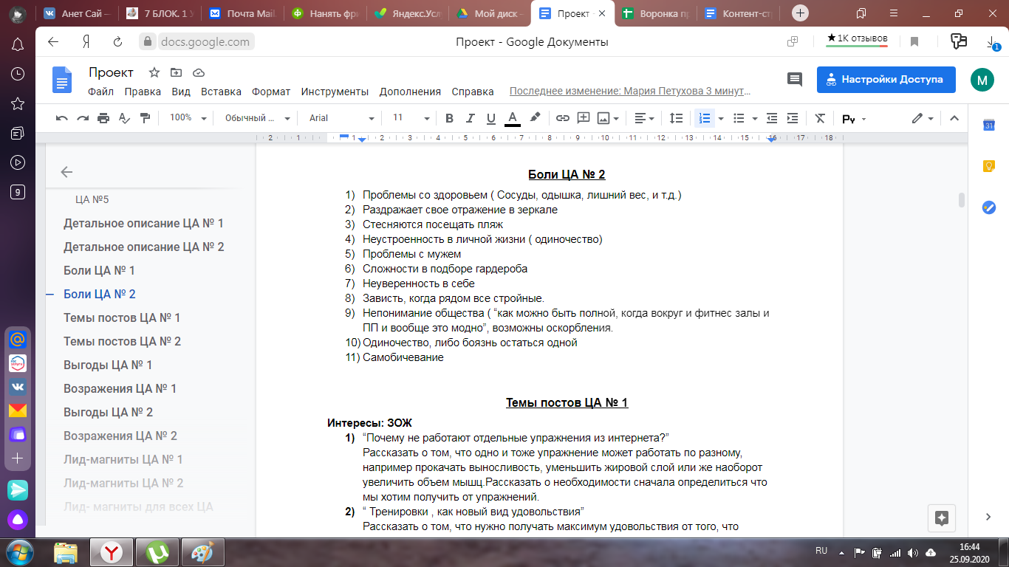
Task: Open the text color picker
Action: [x=513, y=118]
